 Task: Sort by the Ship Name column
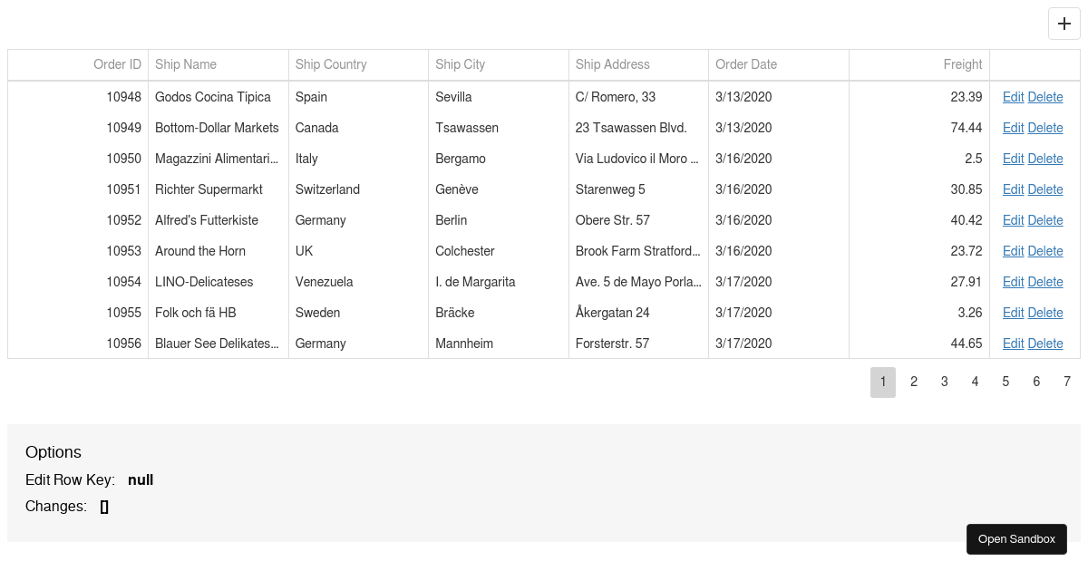(x=185, y=64)
